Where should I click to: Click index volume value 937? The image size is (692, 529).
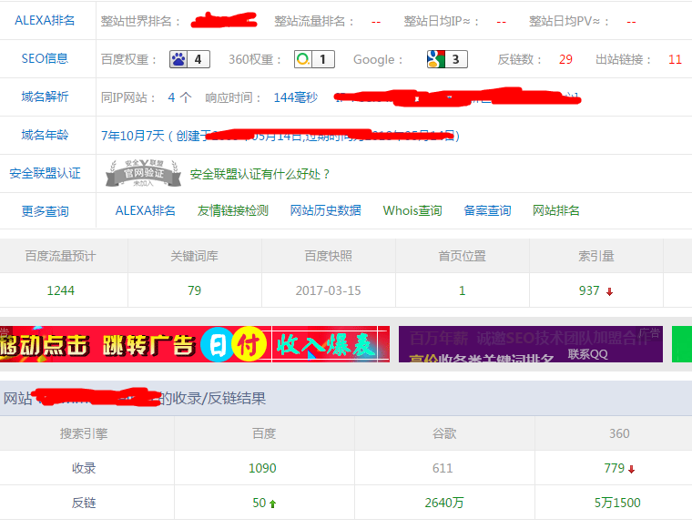click(589, 290)
